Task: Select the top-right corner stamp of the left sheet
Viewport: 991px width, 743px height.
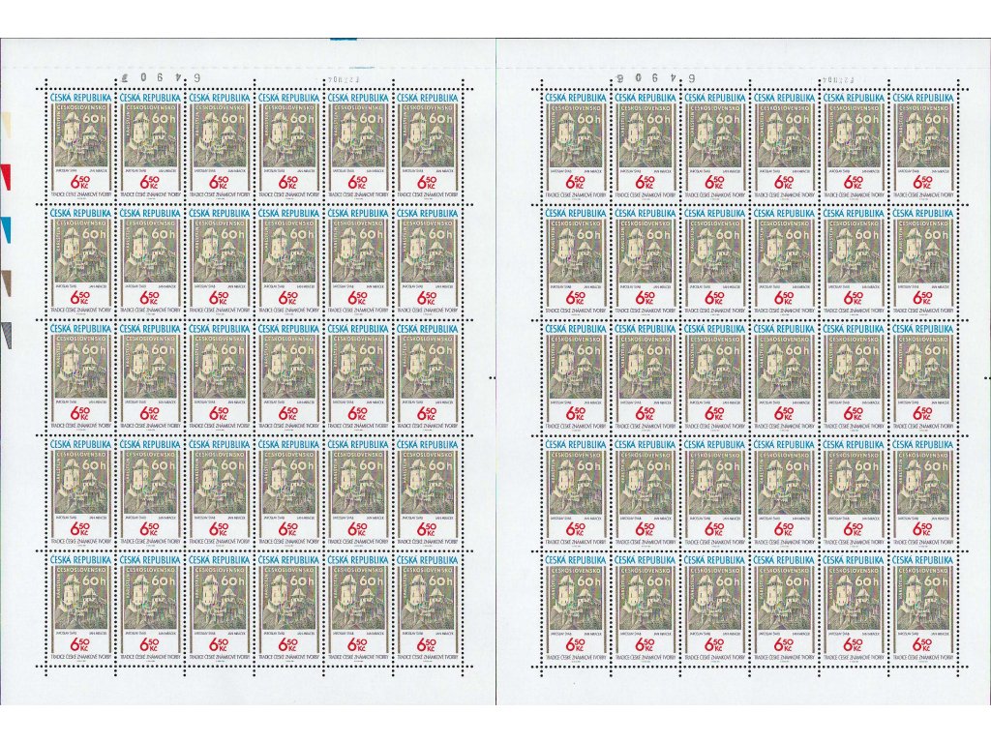Action: tap(428, 145)
